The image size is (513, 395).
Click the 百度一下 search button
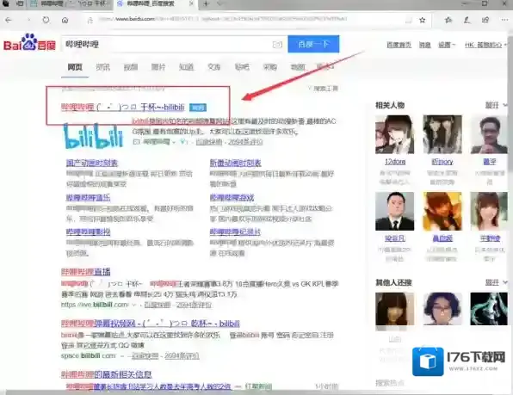(x=313, y=44)
